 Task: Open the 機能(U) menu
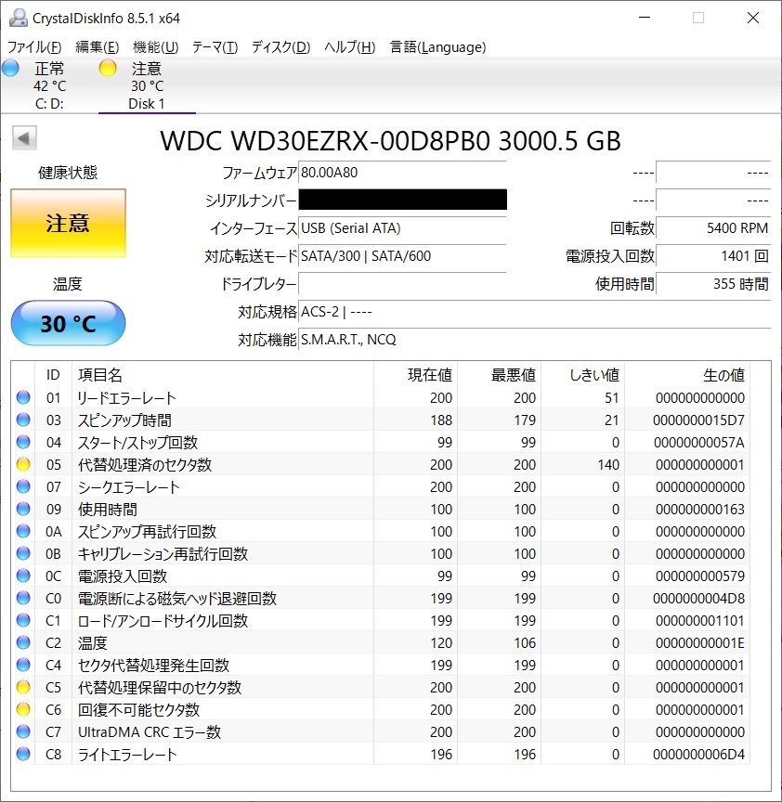(156, 47)
